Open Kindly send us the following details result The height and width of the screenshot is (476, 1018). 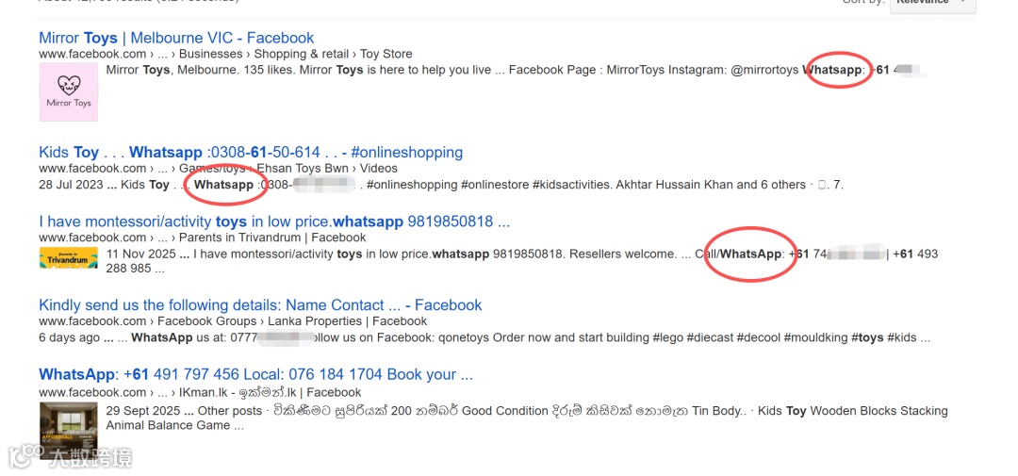coord(260,305)
